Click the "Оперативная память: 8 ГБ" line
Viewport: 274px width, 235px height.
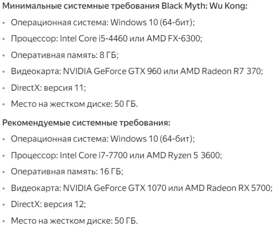coord(64,55)
